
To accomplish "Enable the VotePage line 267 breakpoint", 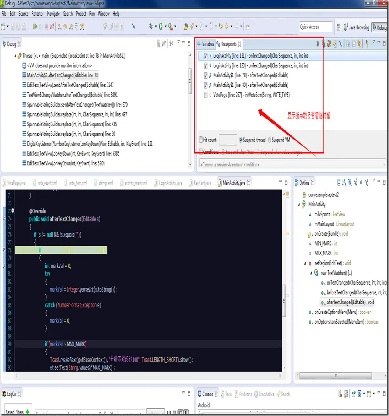I will pos(206,95).
